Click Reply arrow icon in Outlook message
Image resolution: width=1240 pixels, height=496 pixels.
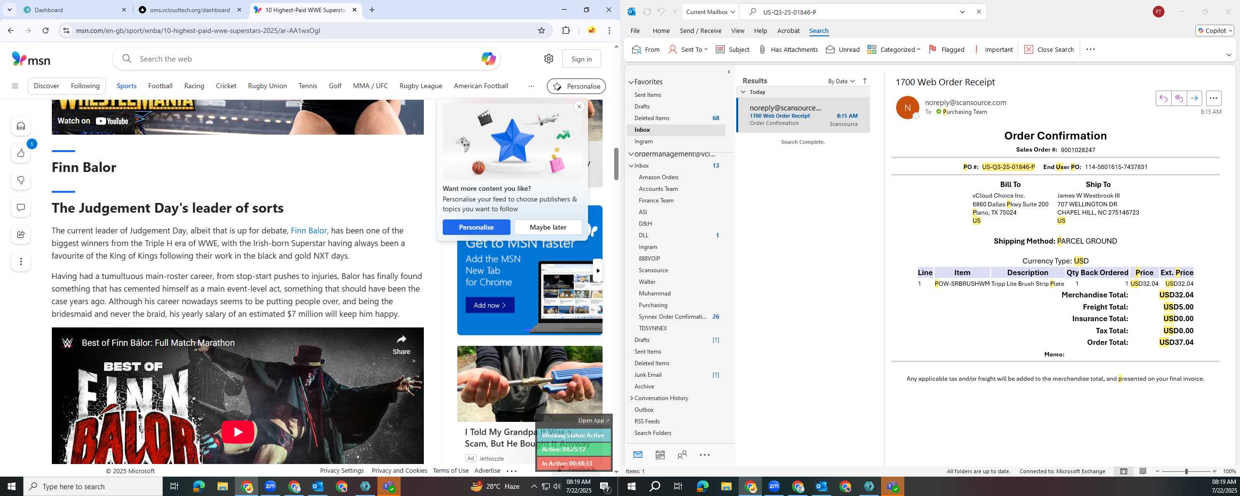1163,98
